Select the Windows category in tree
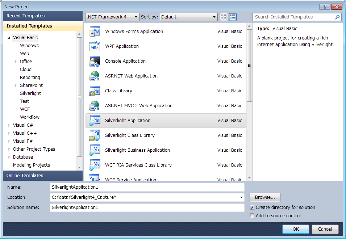 click(29, 46)
